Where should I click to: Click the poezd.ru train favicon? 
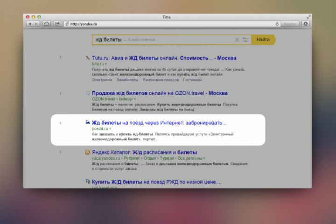pos(88,122)
